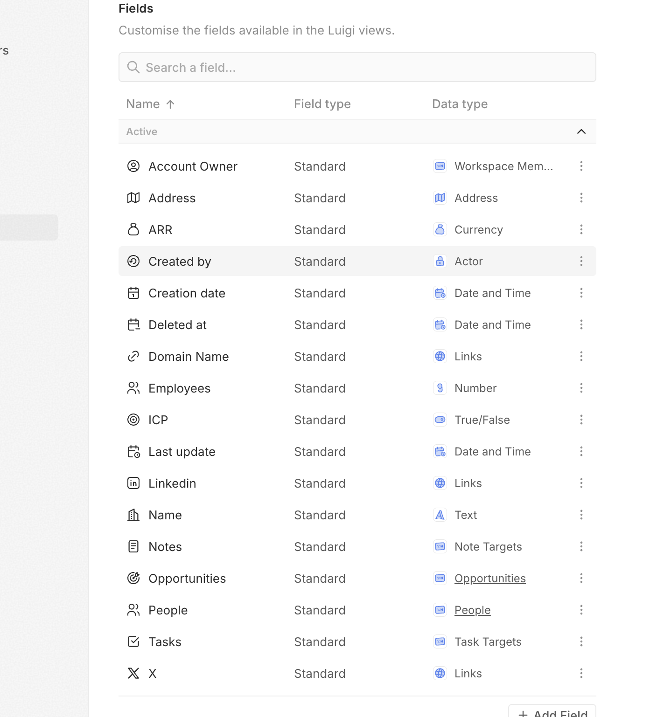Select the Domain Name field name
Image resolution: width=671 pixels, height=717 pixels.
(x=189, y=357)
